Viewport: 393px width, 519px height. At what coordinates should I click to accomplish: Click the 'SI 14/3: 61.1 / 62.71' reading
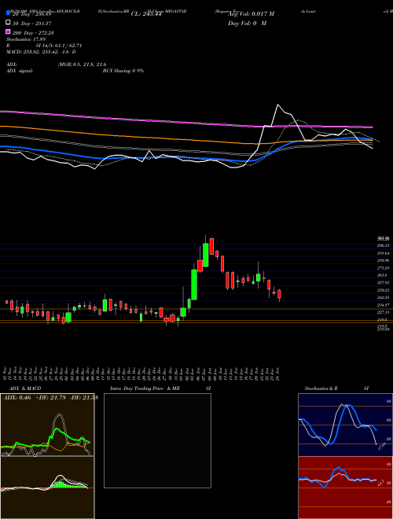[60, 46]
